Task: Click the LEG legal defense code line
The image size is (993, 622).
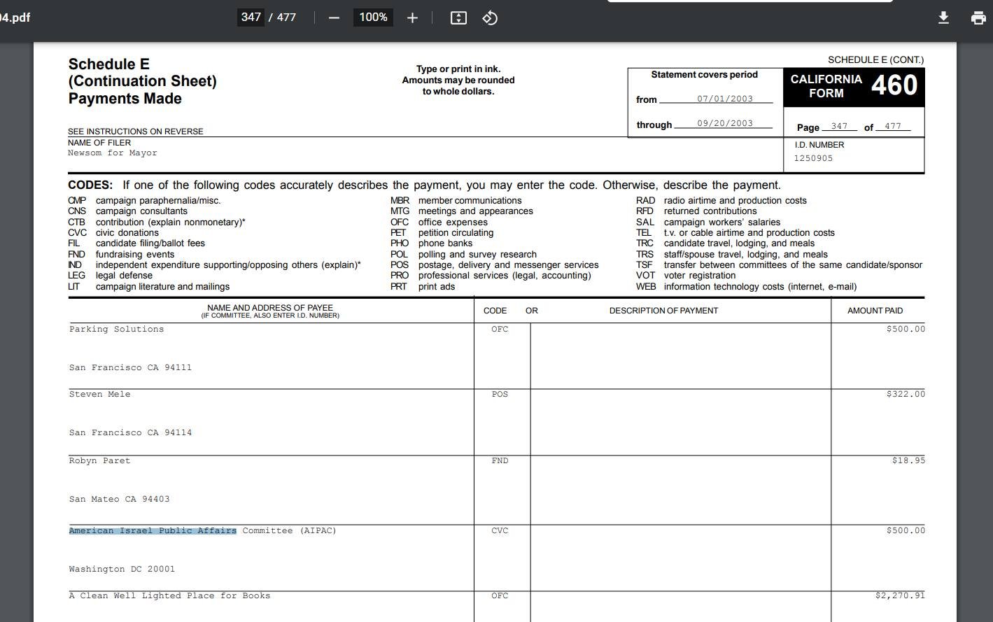Action: (x=110, y=276)
